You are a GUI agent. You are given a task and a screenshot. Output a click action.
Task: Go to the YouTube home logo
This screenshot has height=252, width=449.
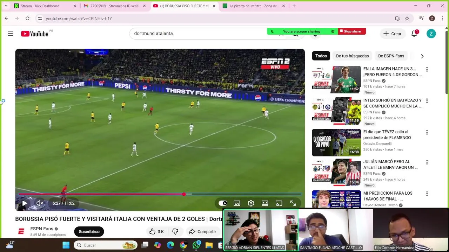pos(34,34)
